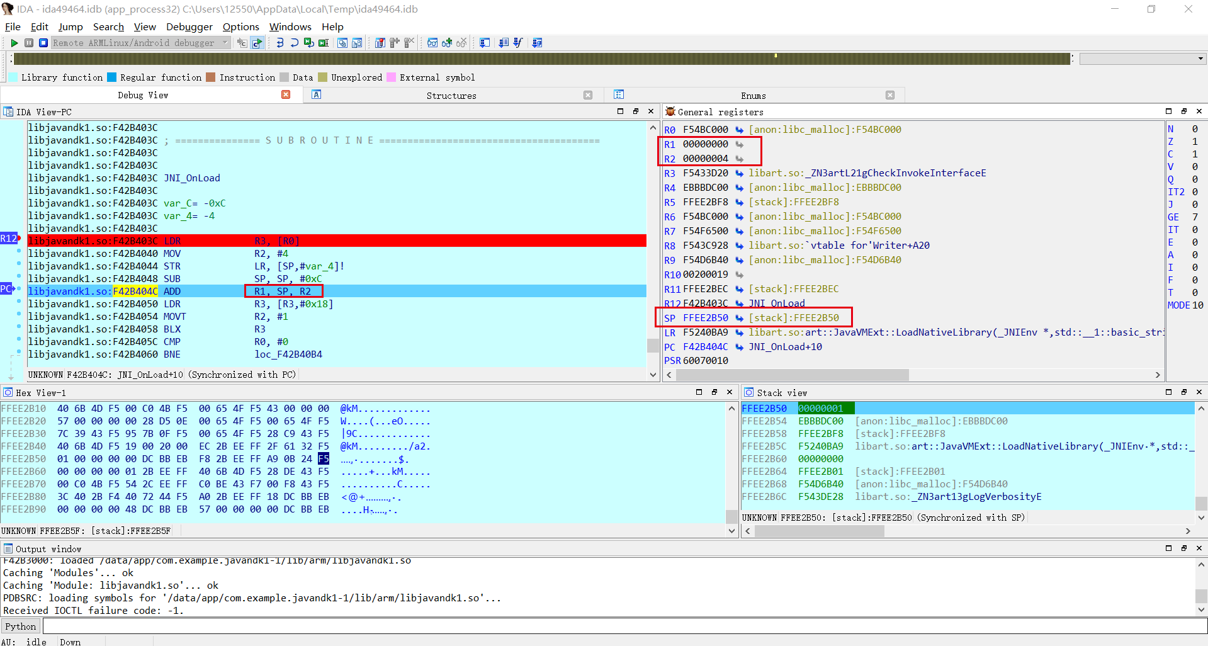The width and height of the screenshot is (1208, 646).
Task: Click the IDA View-PC vertical scrollbar thumb
Action: (x=653, y=346)
